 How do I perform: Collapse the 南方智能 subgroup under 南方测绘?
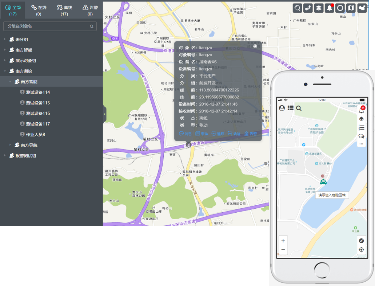coord(10,82)
